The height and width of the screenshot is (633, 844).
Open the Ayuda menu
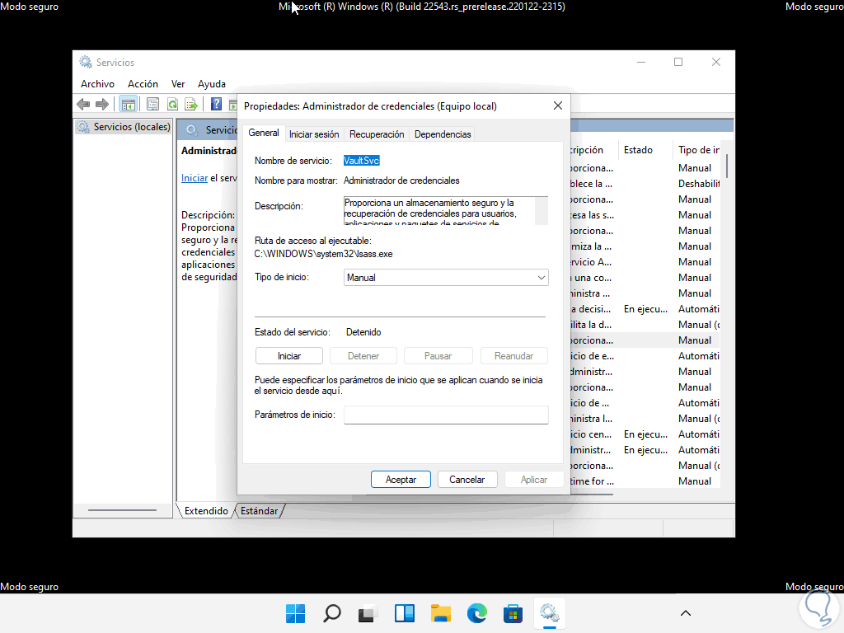(x=212, y=84)
